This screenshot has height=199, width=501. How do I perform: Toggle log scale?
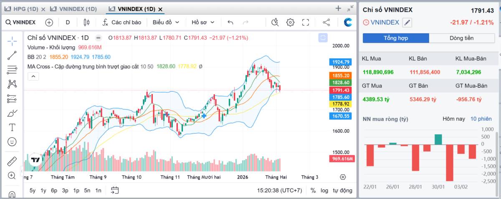click(324, 190)
